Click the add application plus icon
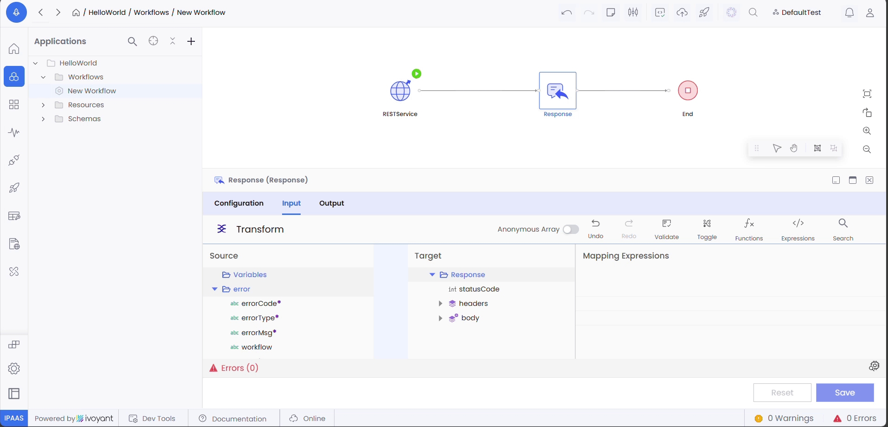Screen dimensions: 888x427 [x=191, y=41]
